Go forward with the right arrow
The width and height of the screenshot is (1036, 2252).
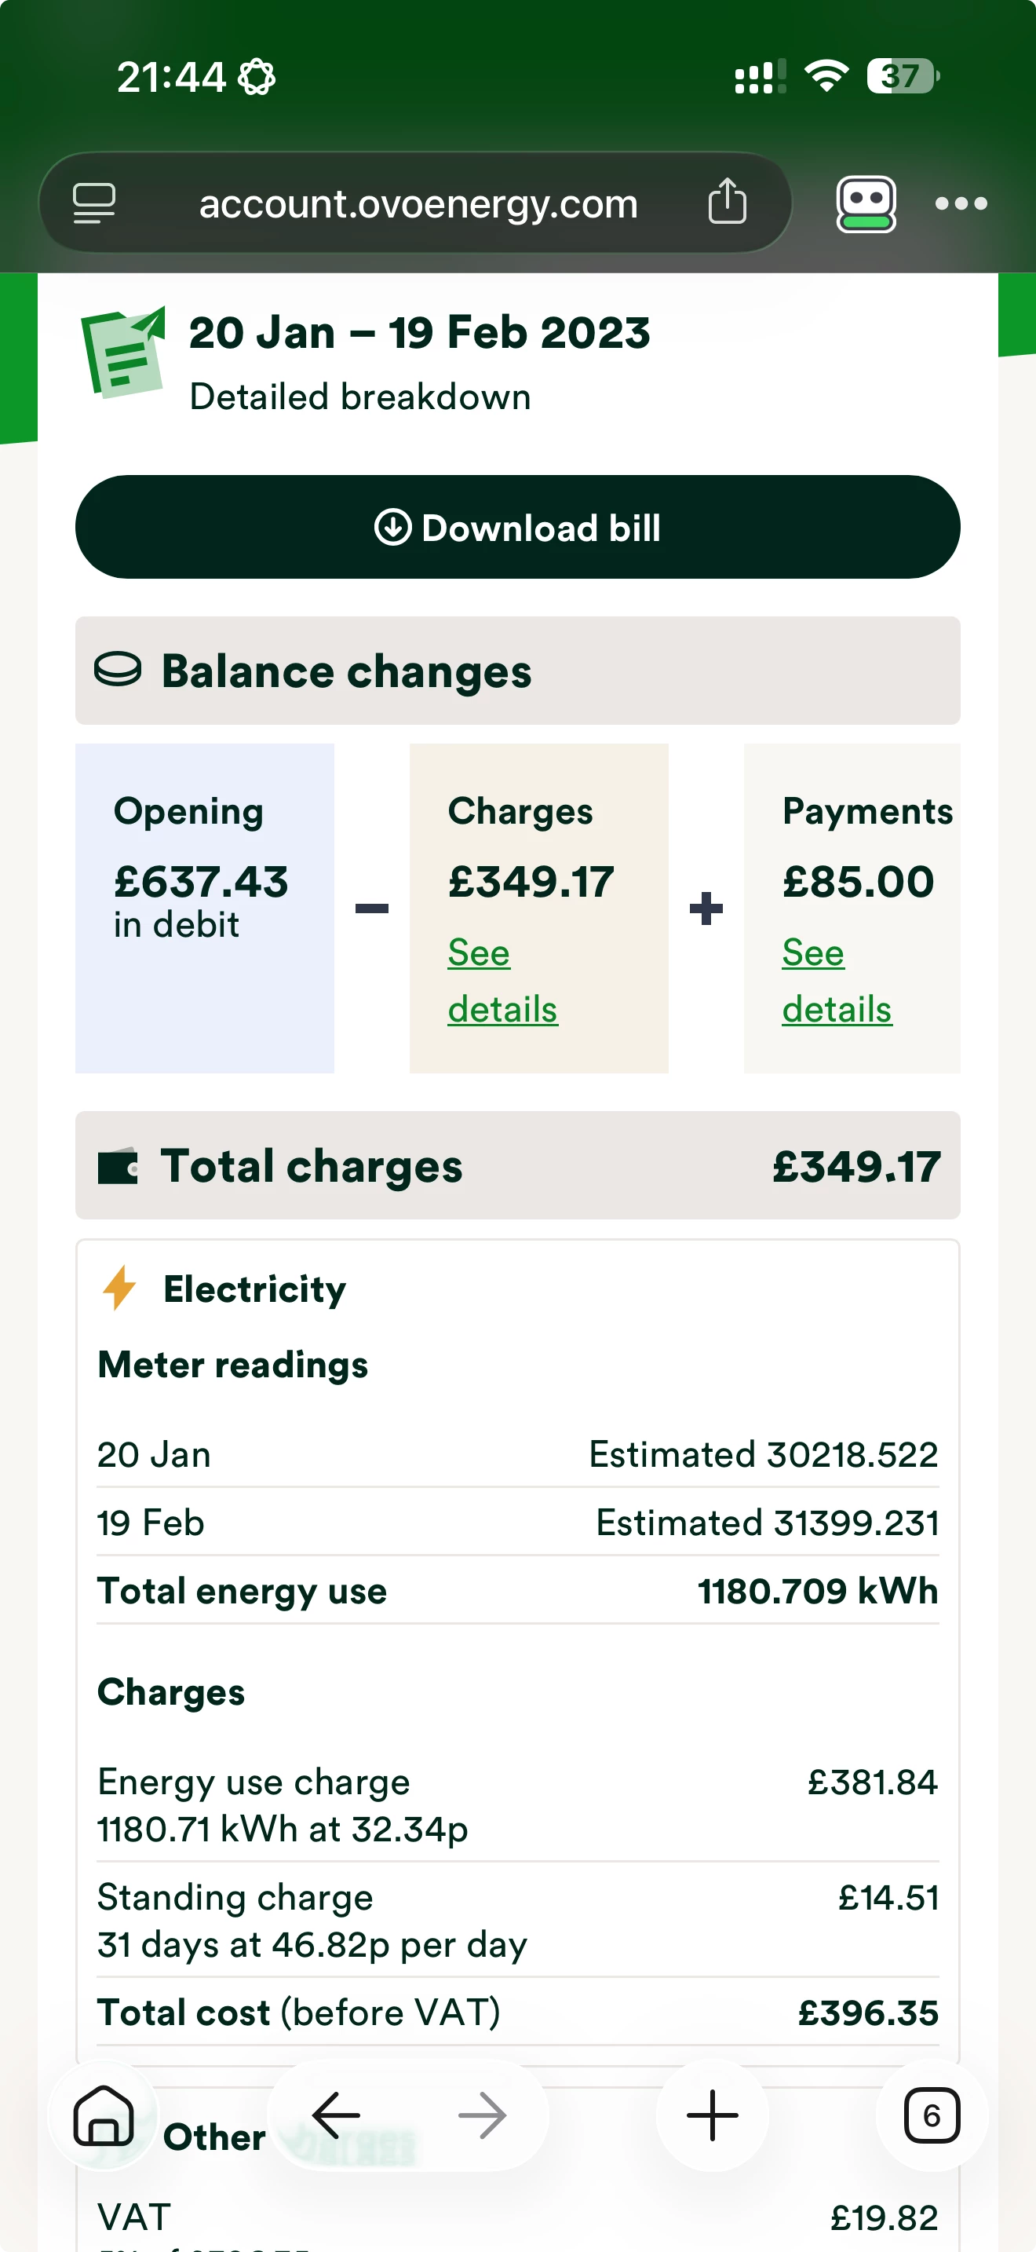(482, 2115)
